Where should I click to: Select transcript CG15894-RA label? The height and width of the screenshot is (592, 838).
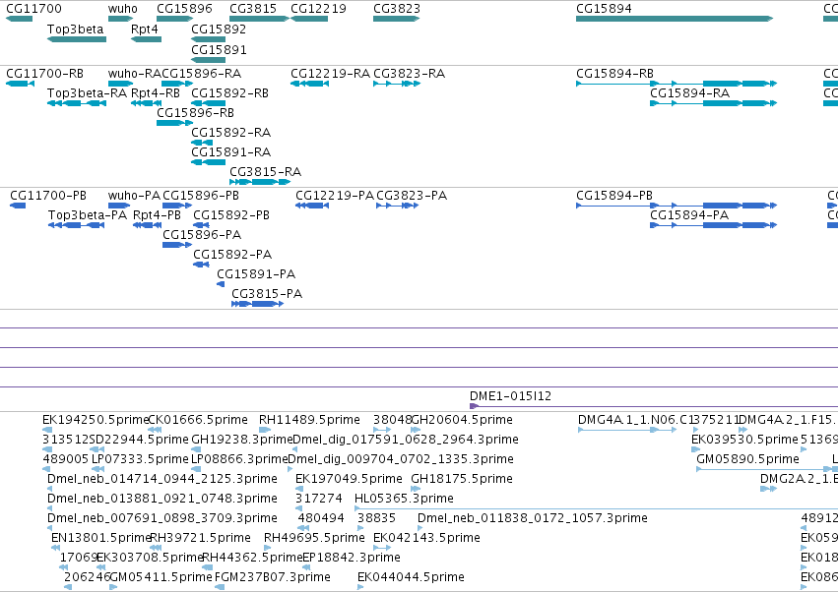coord(690,93)
